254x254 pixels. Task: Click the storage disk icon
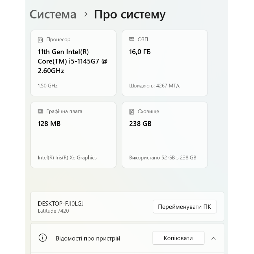[x=132, y=112]
